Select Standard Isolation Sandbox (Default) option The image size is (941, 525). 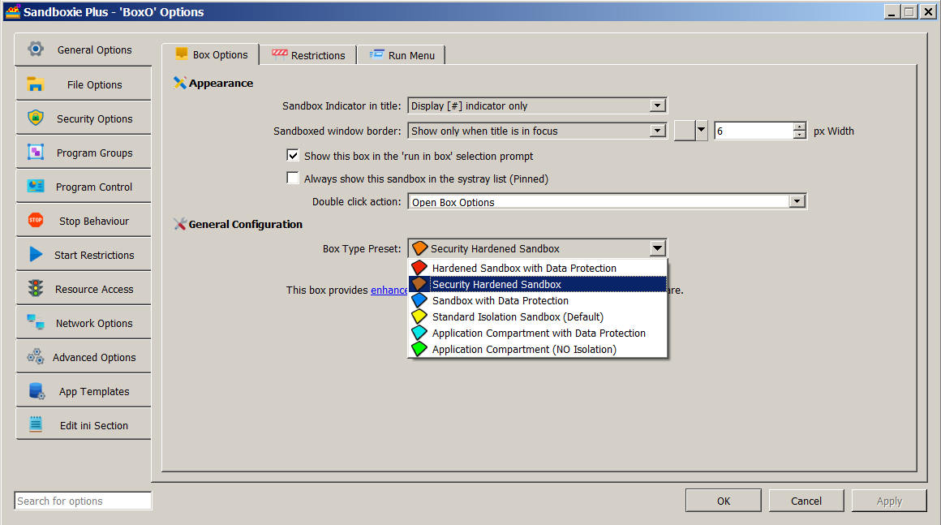(x=518, y=317)
